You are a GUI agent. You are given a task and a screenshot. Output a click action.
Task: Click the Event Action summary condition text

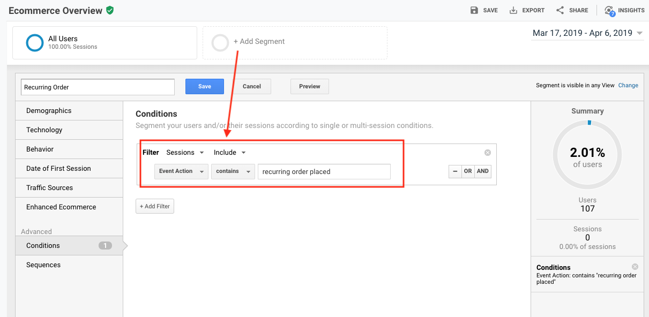[x=586, y=278]
